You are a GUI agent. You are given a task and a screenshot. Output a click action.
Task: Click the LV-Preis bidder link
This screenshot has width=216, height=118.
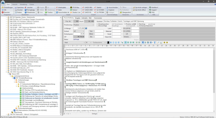76,40
